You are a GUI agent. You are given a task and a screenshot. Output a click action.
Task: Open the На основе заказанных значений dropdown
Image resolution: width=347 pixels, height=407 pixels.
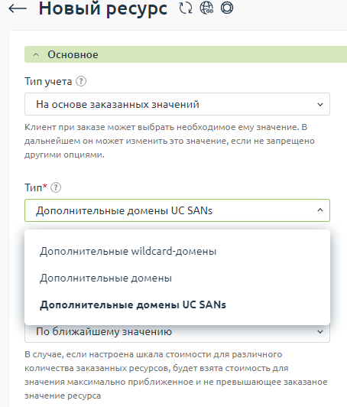pos(177,104)
